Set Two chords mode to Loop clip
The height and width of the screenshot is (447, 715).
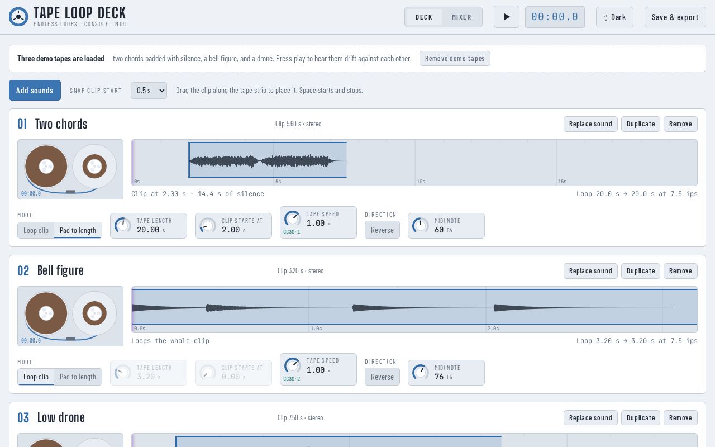(x=36, y=230)
